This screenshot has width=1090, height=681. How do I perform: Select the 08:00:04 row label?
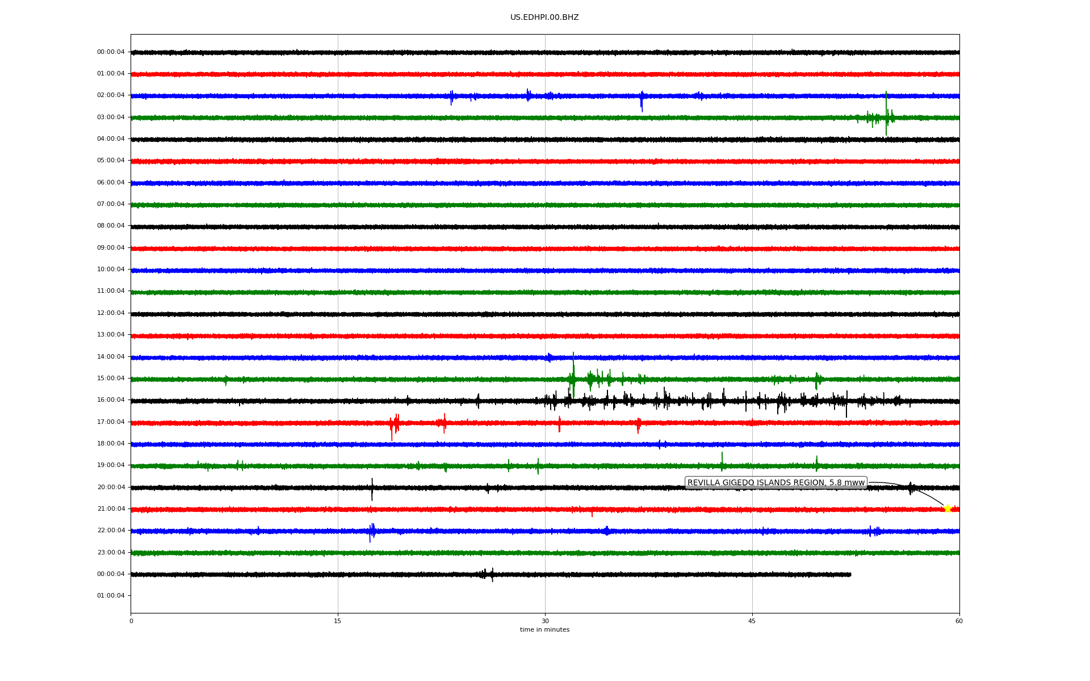coord(111,226)
